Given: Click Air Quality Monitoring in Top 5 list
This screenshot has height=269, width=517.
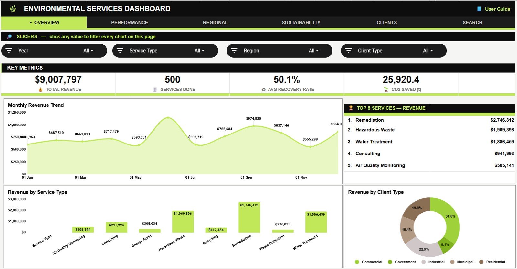Looking at the screenshot, I should point(380,165).
